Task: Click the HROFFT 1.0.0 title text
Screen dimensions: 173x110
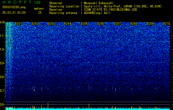Action: pyautogui.click(x=21, y=2)
